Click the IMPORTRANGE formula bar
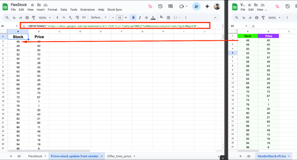 coord(115,26)
